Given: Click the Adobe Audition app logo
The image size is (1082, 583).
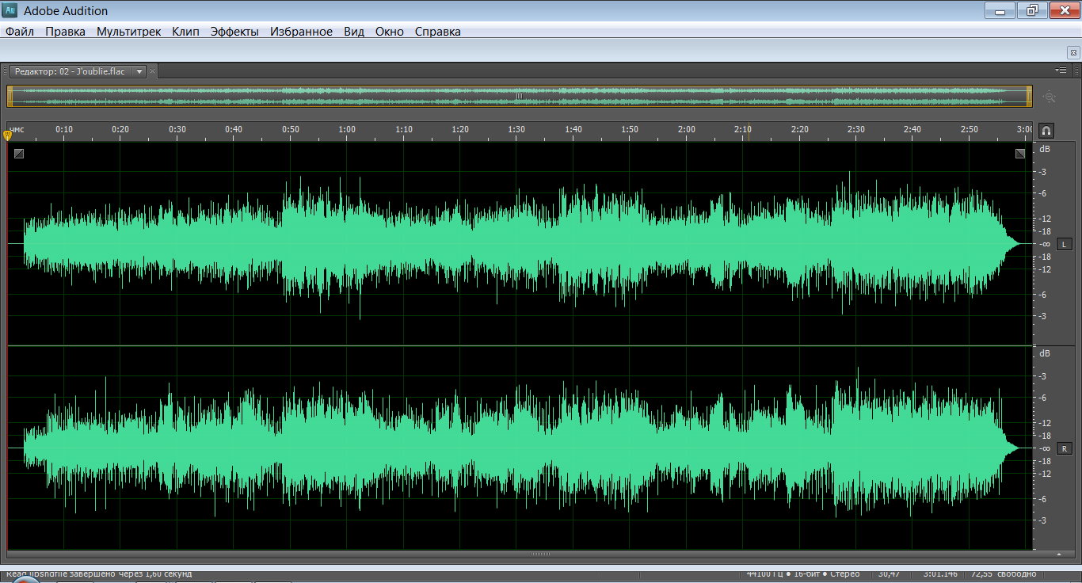Looking at the screenshot, I should [11, 10].
